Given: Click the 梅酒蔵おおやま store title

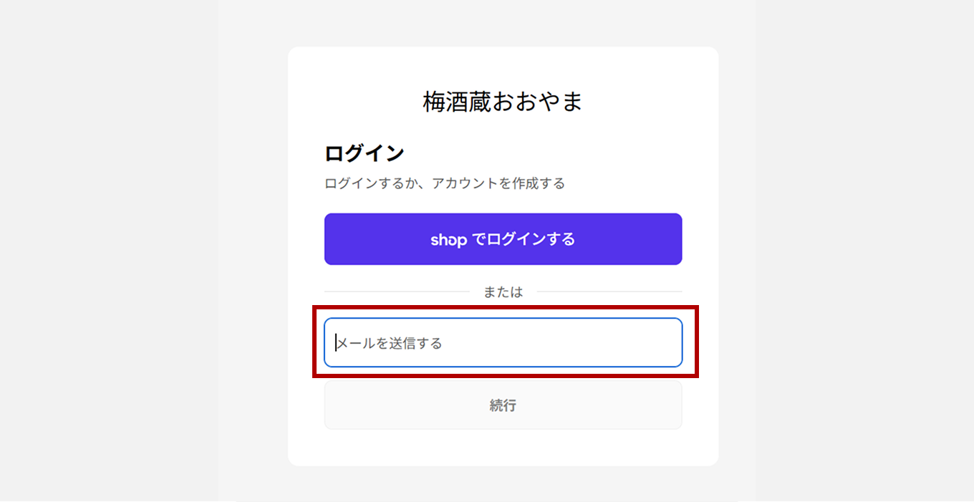Looking at the screenshot, I should [x=503, y=102].
